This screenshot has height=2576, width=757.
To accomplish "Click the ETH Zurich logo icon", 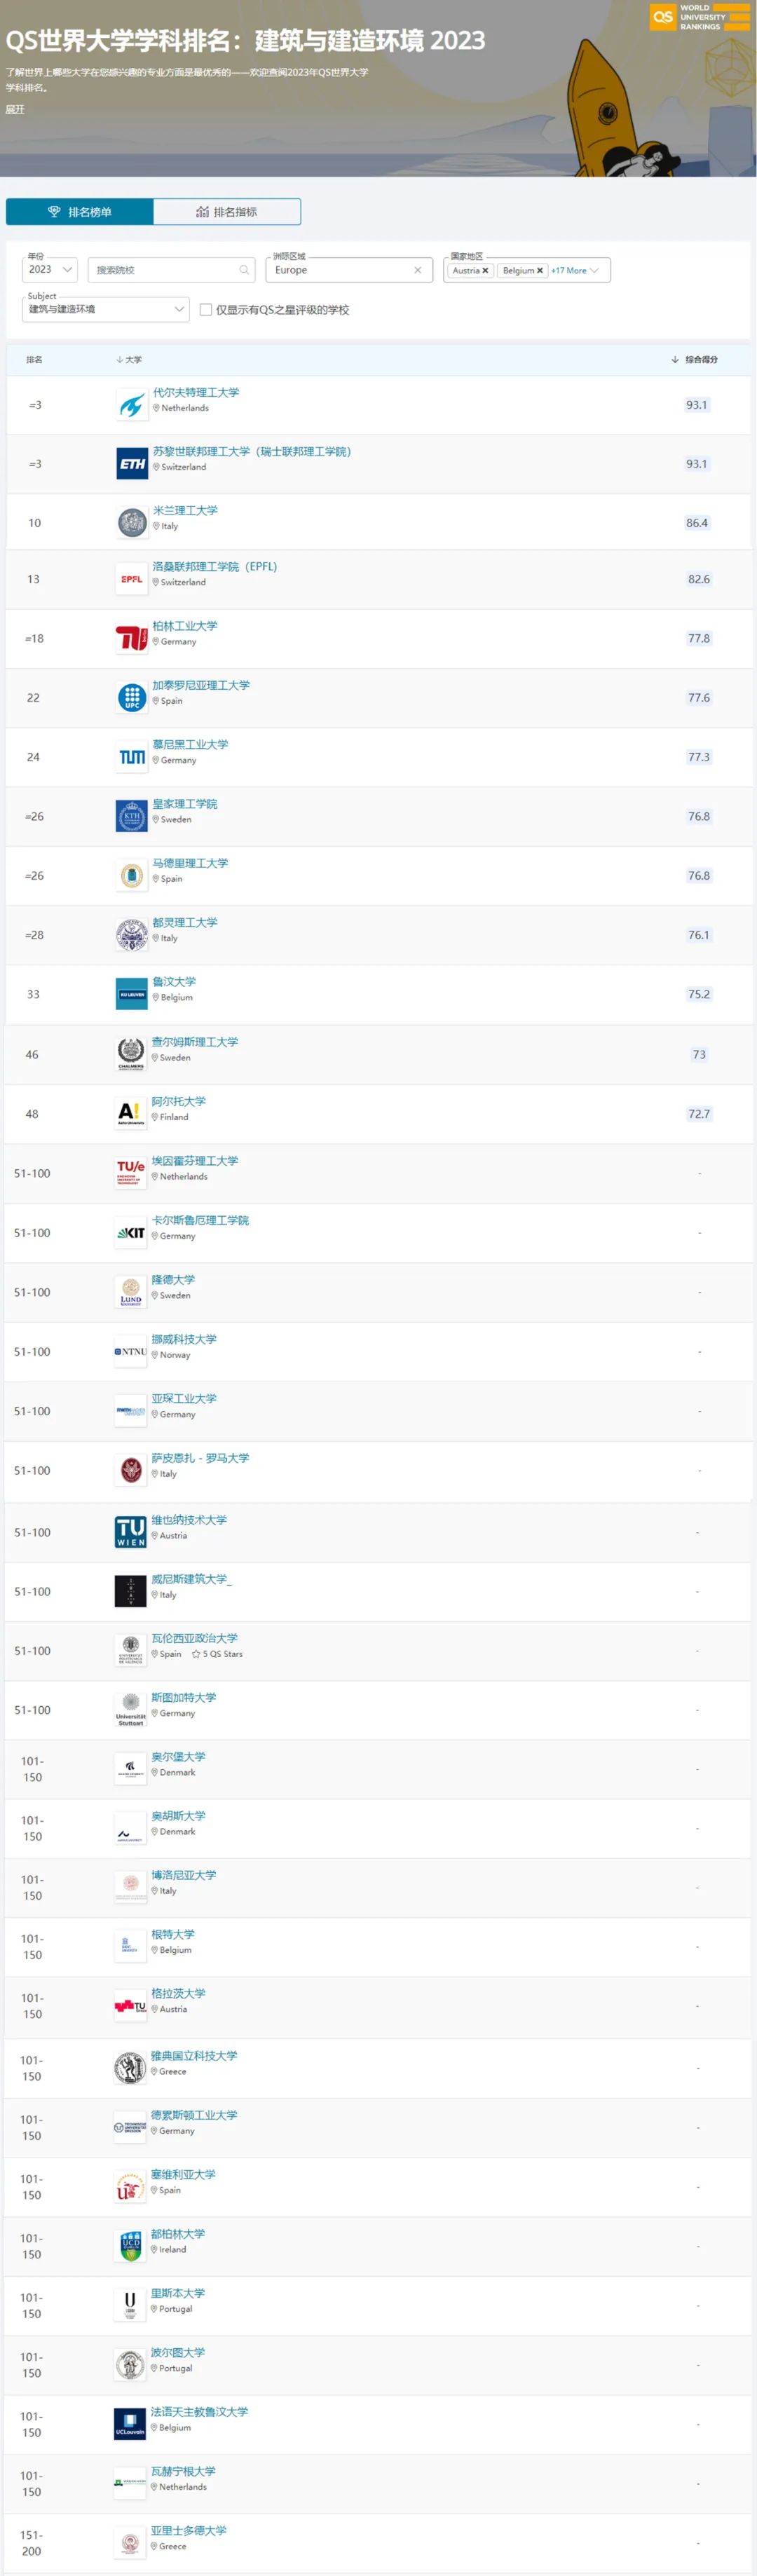I will click(x=132, y=464).
